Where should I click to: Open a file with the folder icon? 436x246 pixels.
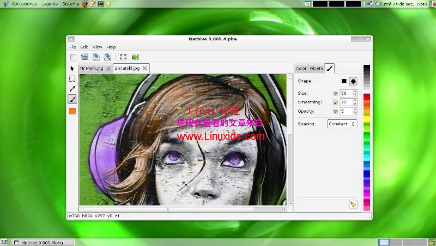pyautogui.click(x=84, y=57)
